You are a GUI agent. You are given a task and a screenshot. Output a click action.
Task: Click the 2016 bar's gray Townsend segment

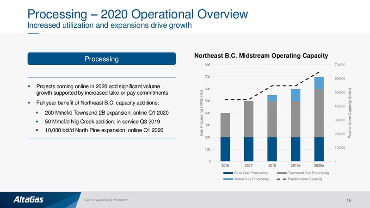[225, 125]
